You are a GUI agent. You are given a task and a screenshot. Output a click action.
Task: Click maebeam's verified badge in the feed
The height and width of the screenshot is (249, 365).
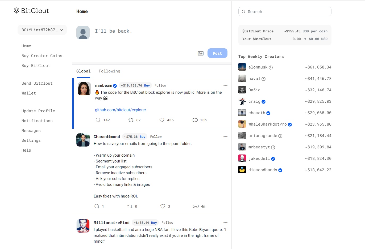pyautogui.click(x=115, y=86)
